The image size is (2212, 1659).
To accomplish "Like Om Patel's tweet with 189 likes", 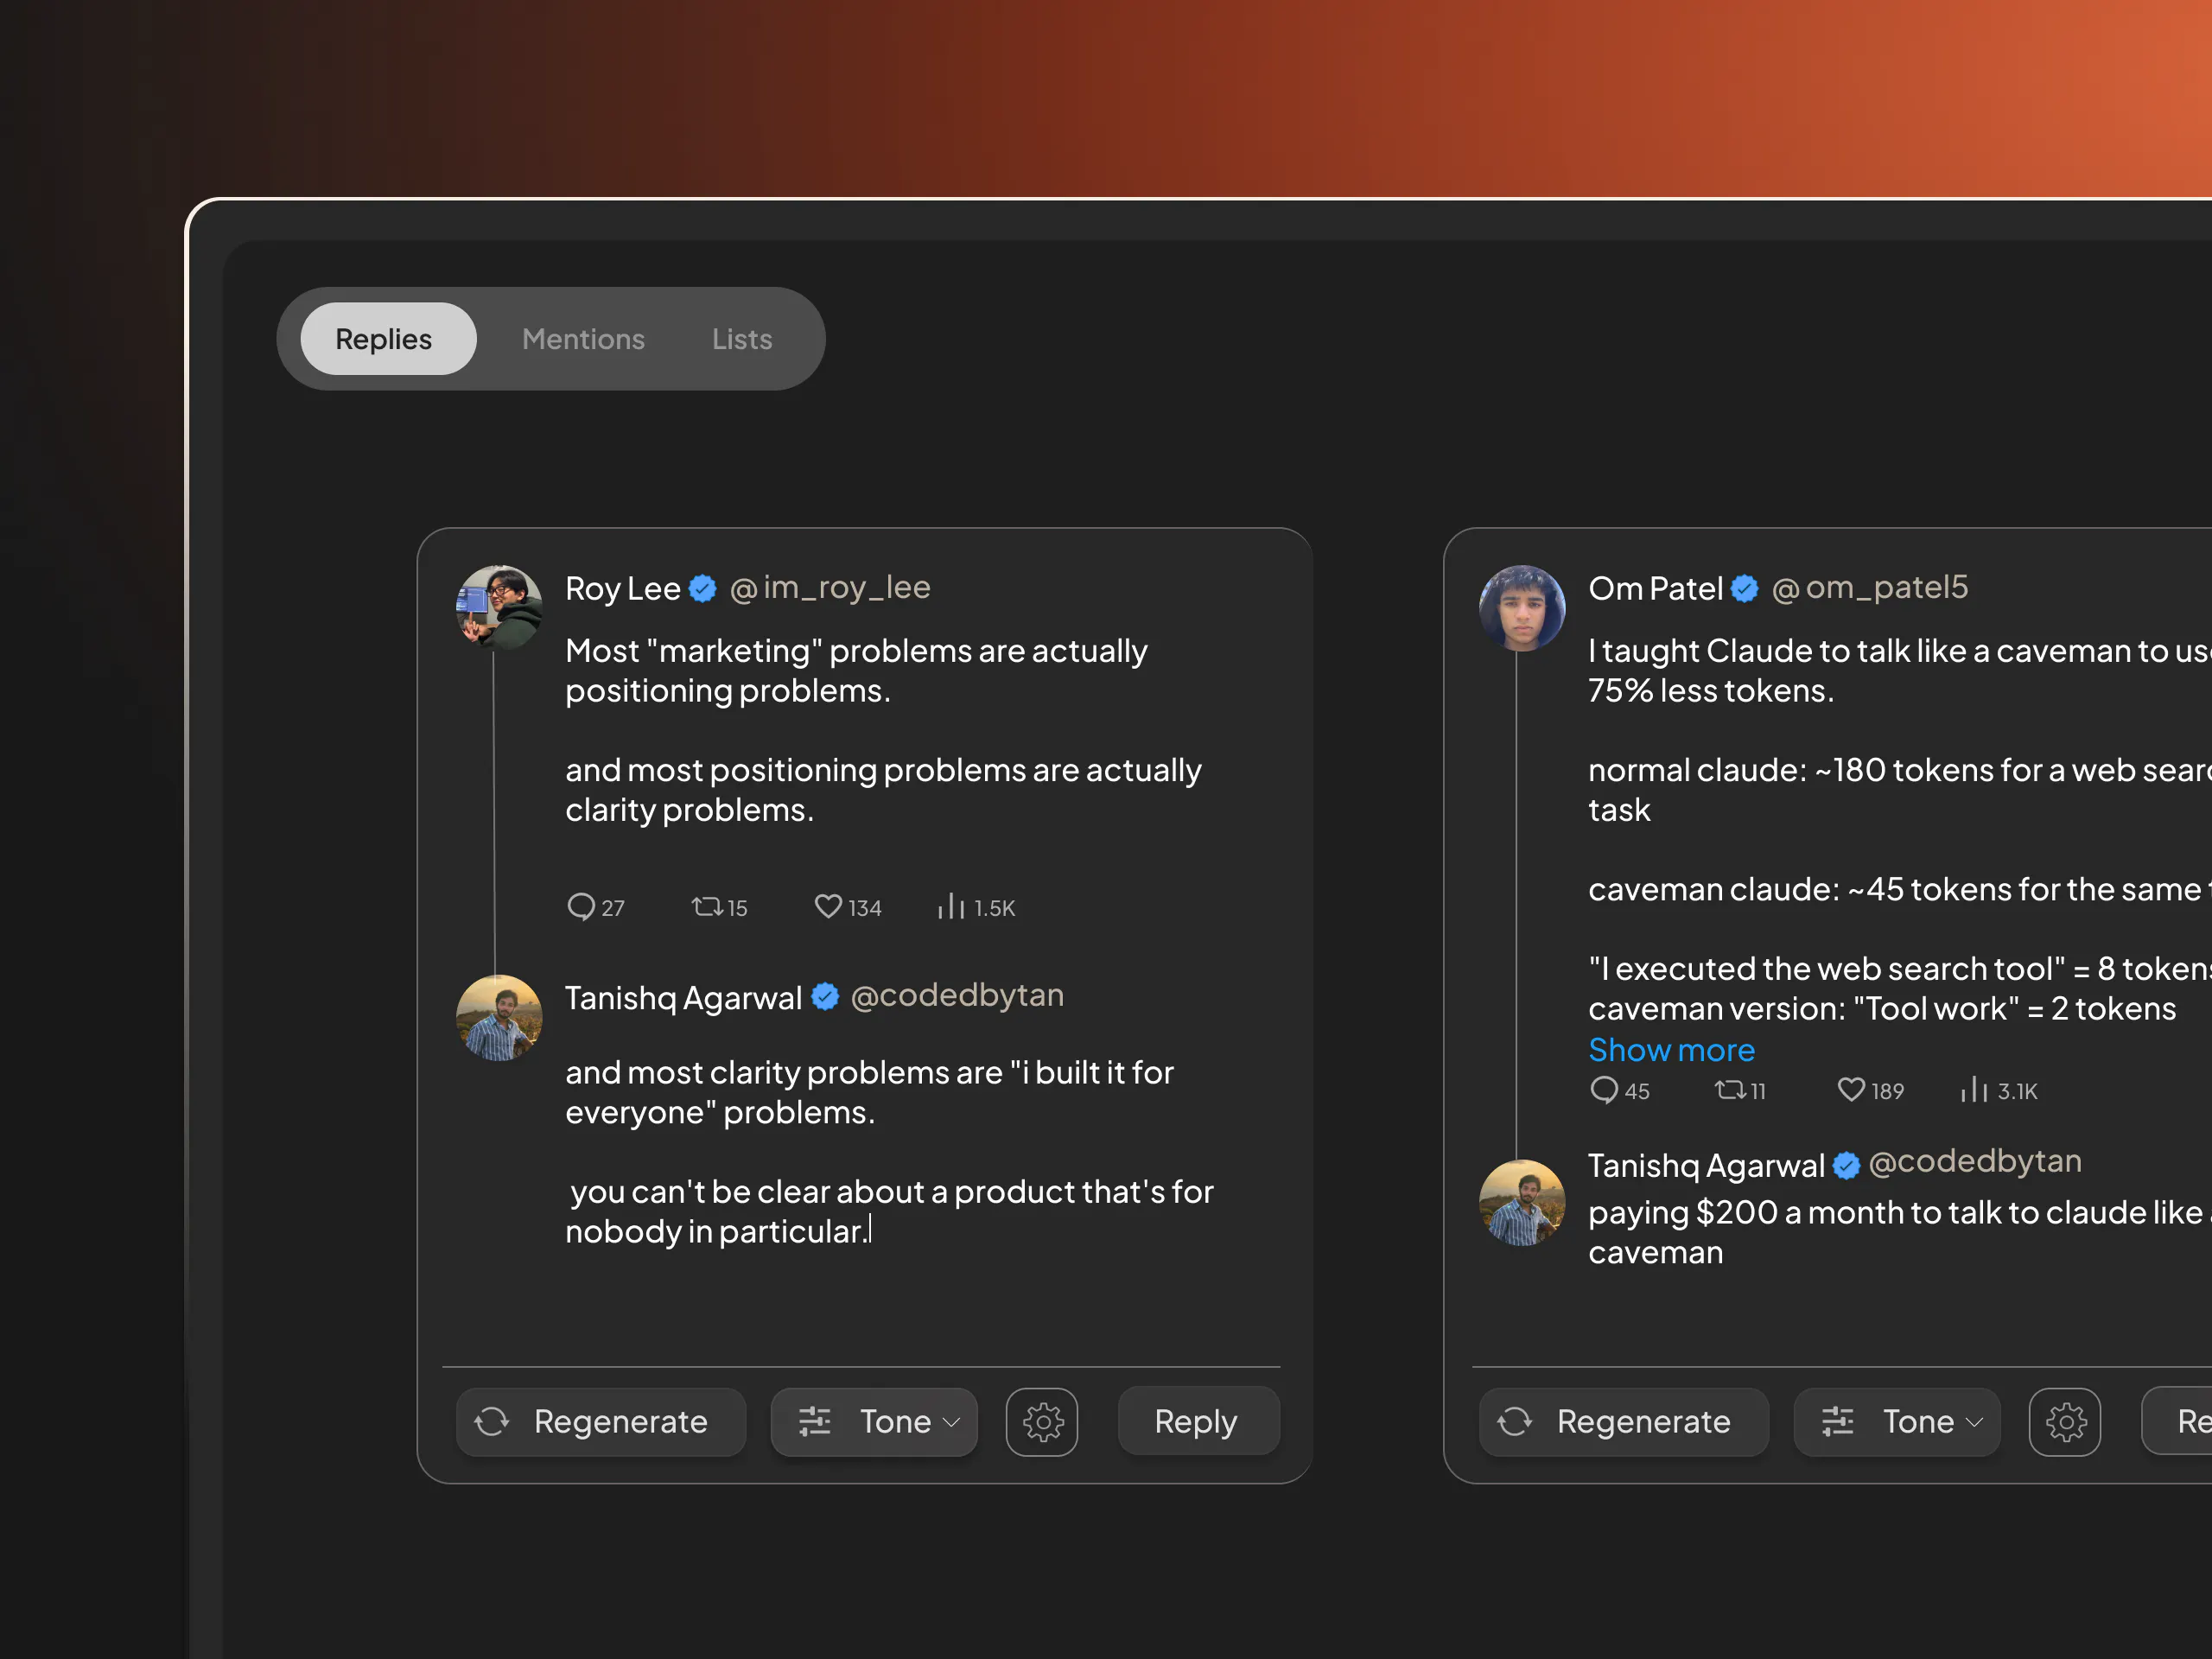I will point(1851,1090).
